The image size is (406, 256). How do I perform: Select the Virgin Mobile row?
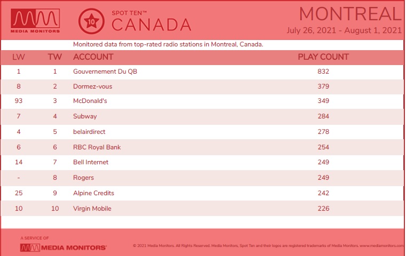coord(202,209)
